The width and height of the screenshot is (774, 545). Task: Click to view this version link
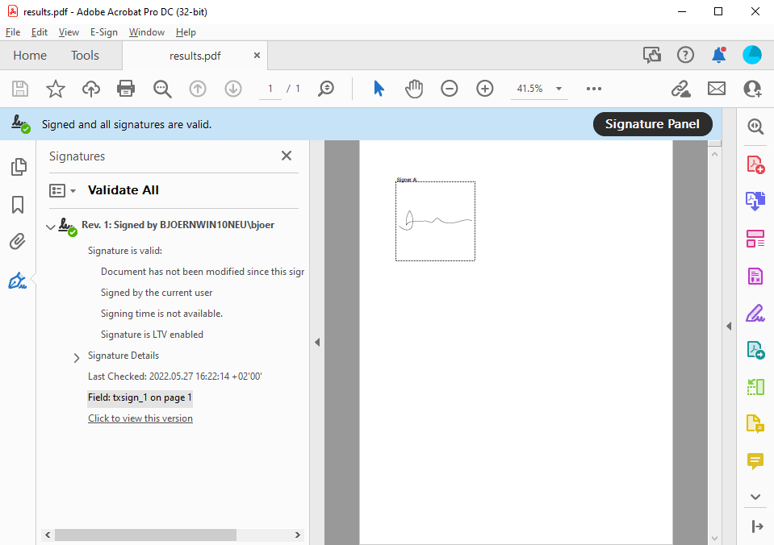[140, 418]
